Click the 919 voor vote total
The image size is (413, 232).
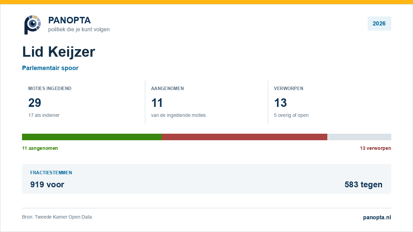tap(47, 185)
